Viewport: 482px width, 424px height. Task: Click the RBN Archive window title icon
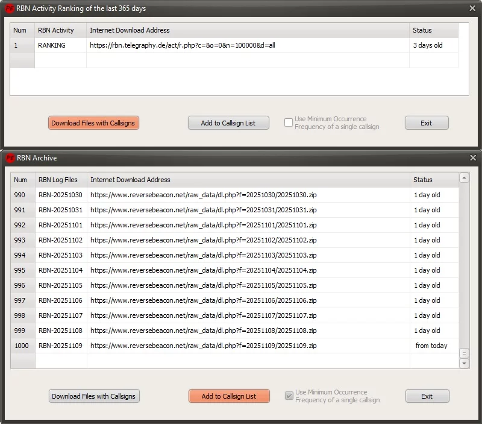coord(10,158)
